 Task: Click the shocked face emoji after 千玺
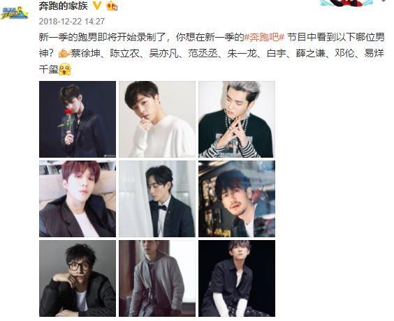[x=65, y=69]
